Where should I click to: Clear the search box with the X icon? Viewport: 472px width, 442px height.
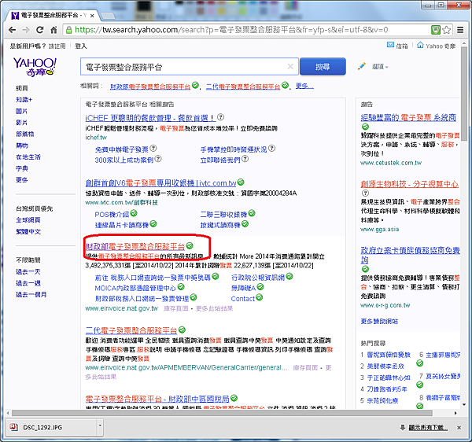(290, 67)
